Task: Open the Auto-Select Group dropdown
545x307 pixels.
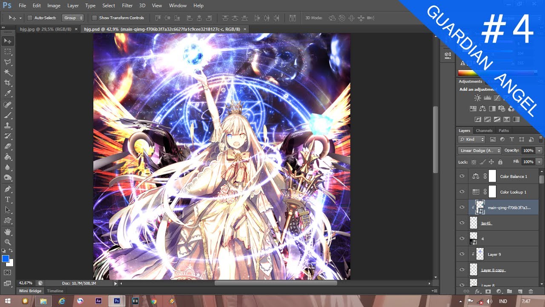Action: click(73, 18)
